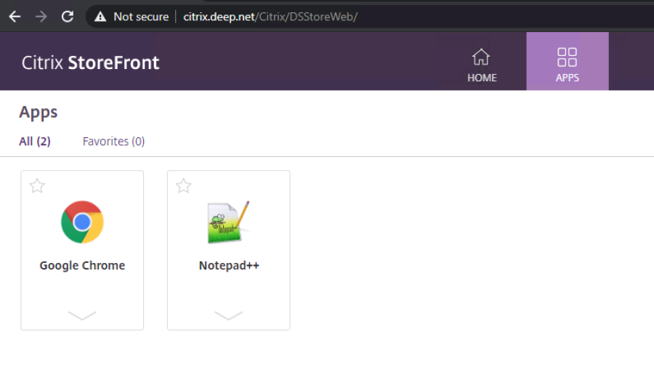Expand details chevron under Notepad++
Image resolution: width=654 pixels, height=369 pixels.
point(229,315)
